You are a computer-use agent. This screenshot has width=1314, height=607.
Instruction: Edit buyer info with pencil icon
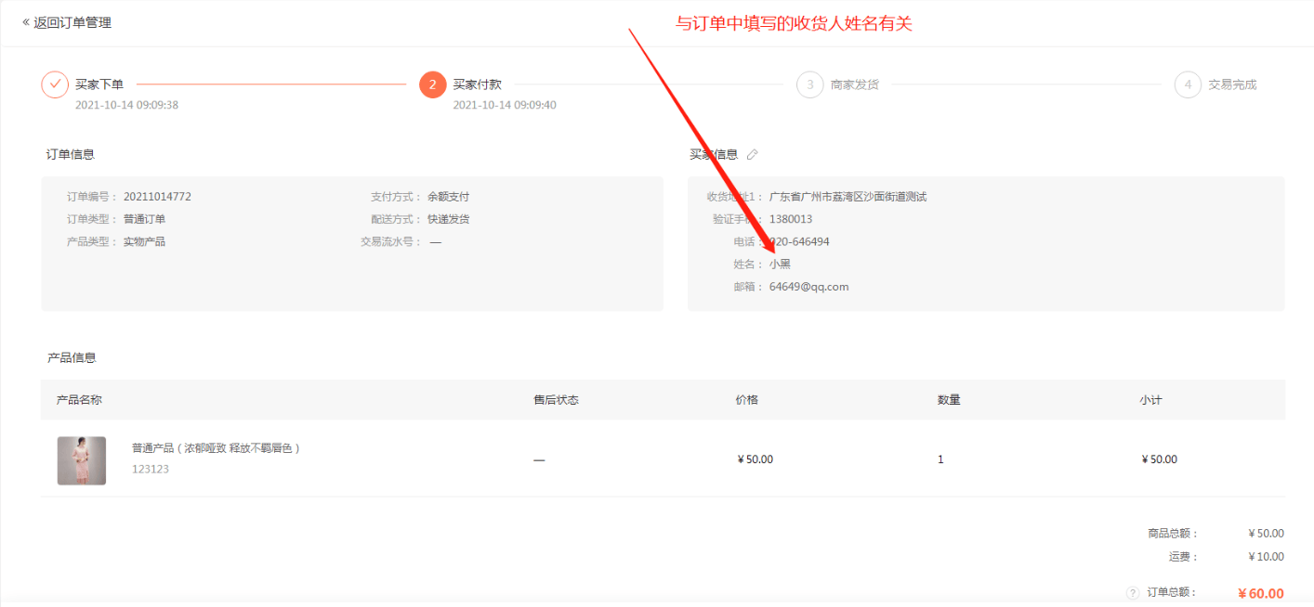[x=753, y=154]
